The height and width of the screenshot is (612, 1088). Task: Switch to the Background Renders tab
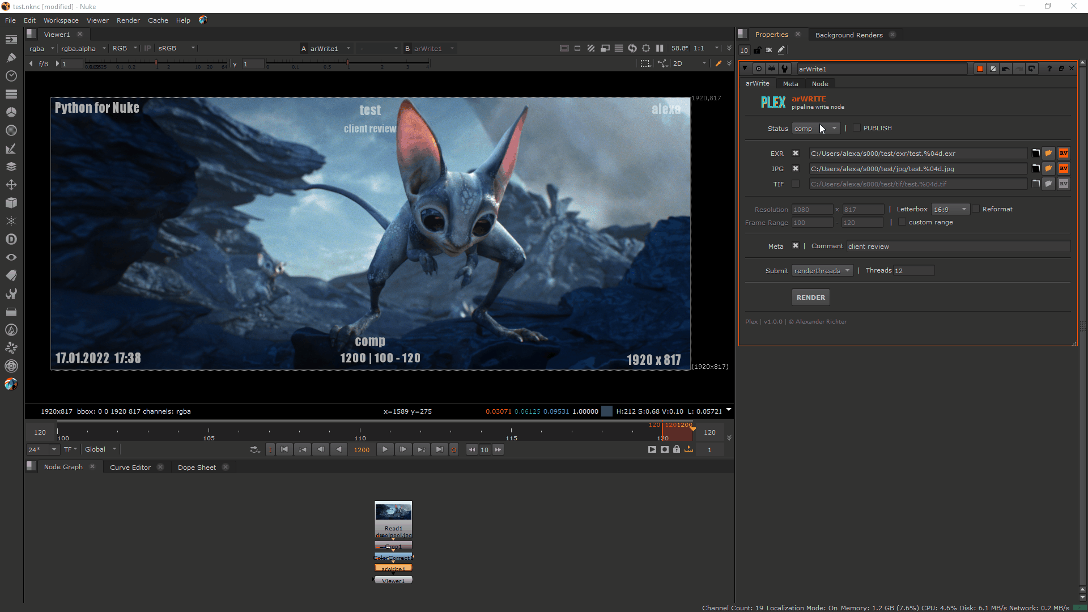pyautogui.click(x=848, y=35)
